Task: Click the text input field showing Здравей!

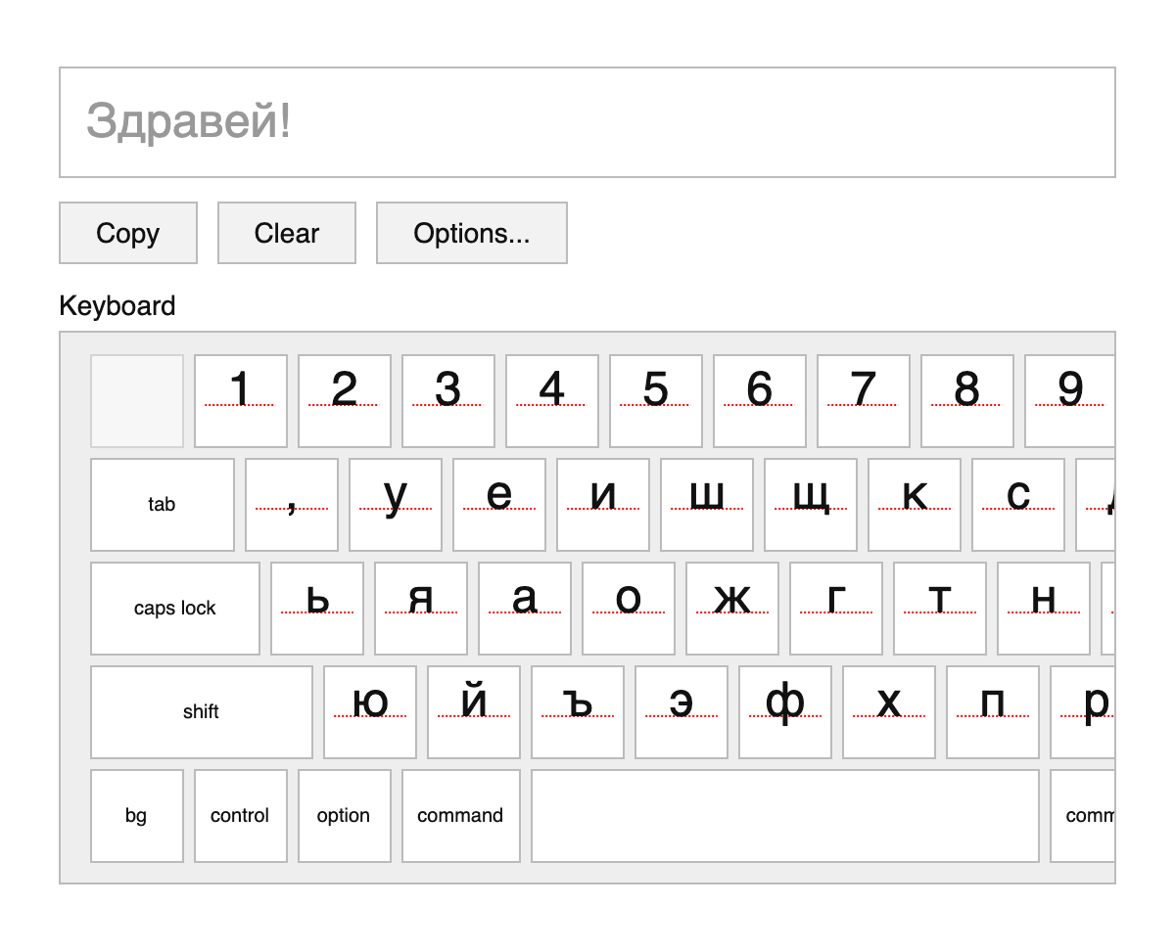Action: point(587,122)
